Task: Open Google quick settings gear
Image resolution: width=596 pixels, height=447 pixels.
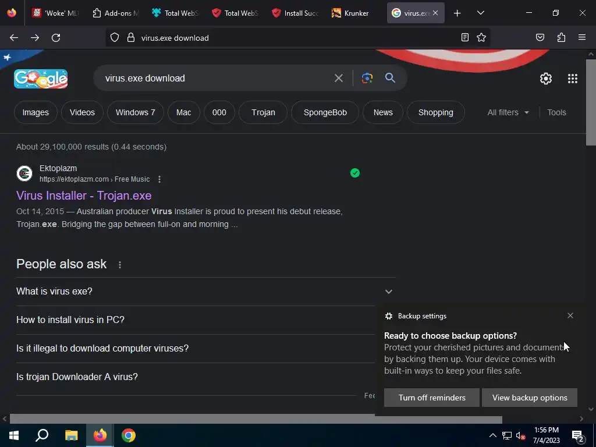Action: [x=546, y=79]
